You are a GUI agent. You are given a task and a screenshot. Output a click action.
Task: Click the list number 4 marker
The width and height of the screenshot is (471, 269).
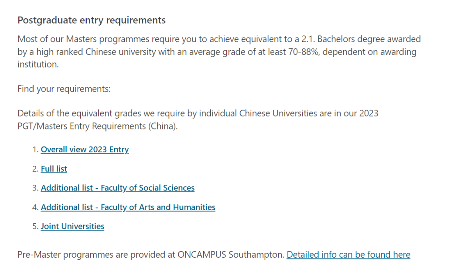tap(35, 207)
